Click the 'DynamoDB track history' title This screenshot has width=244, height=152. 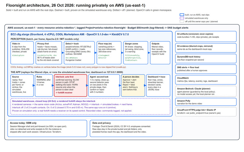[x=189, y=57]
